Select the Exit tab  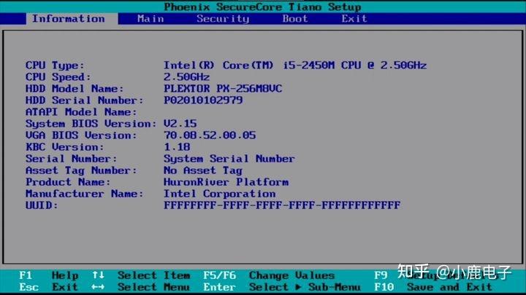[354, 19]
